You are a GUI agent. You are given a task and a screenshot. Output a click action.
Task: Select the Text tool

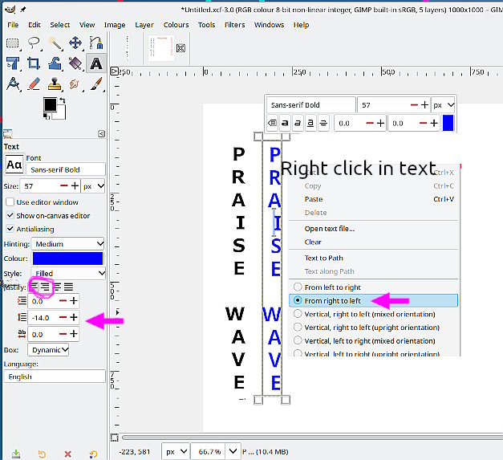coord(96,63)
